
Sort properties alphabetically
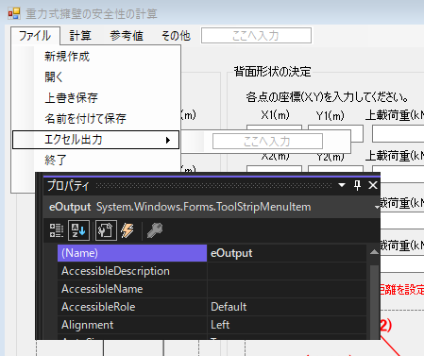[78, 230]
